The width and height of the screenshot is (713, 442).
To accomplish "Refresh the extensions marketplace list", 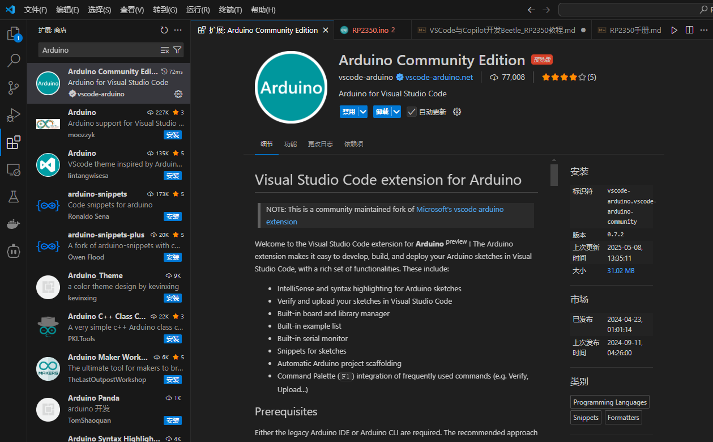I will pos(164,30).
